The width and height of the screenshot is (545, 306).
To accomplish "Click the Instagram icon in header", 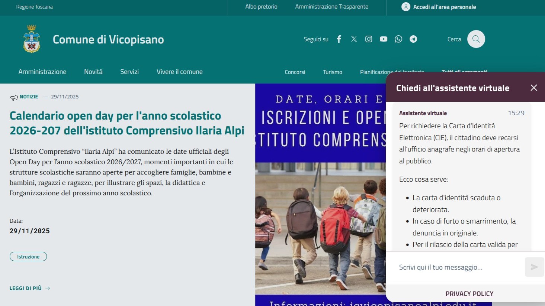I will (369, 39).
